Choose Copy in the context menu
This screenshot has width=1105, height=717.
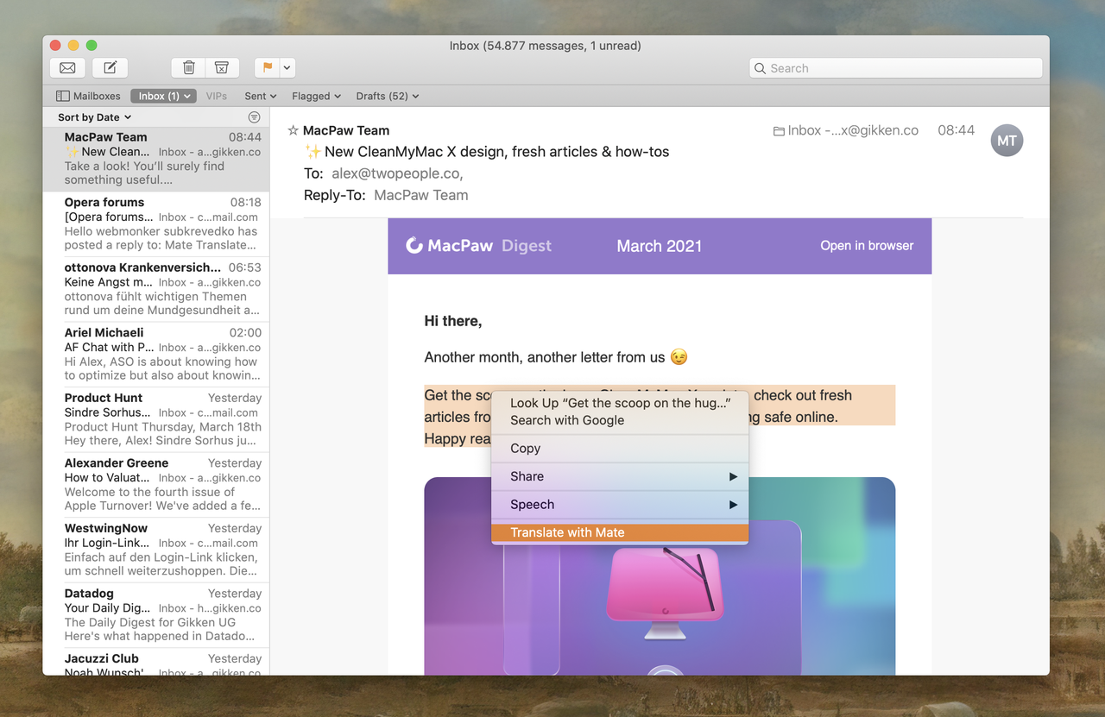pyautogui.click(x=524, y=448)
